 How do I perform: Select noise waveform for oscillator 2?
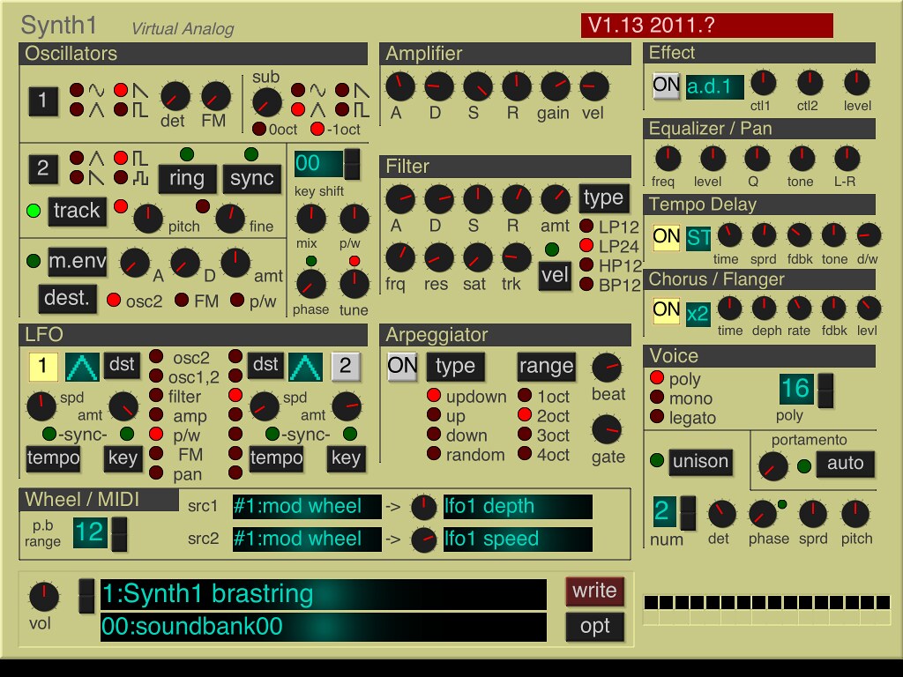click(x=120, y=177)
